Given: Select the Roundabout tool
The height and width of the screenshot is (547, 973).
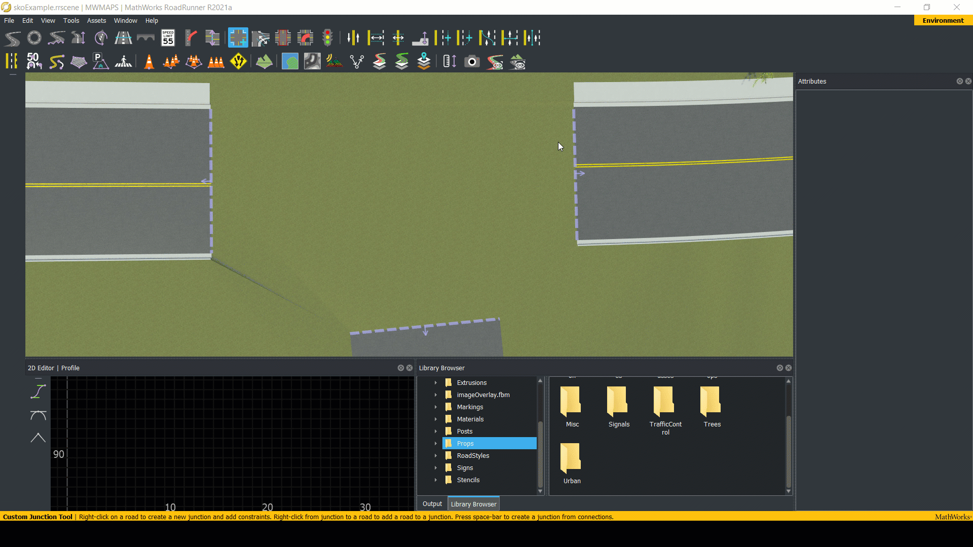Looking at the screenshot, I should [34, 38].
